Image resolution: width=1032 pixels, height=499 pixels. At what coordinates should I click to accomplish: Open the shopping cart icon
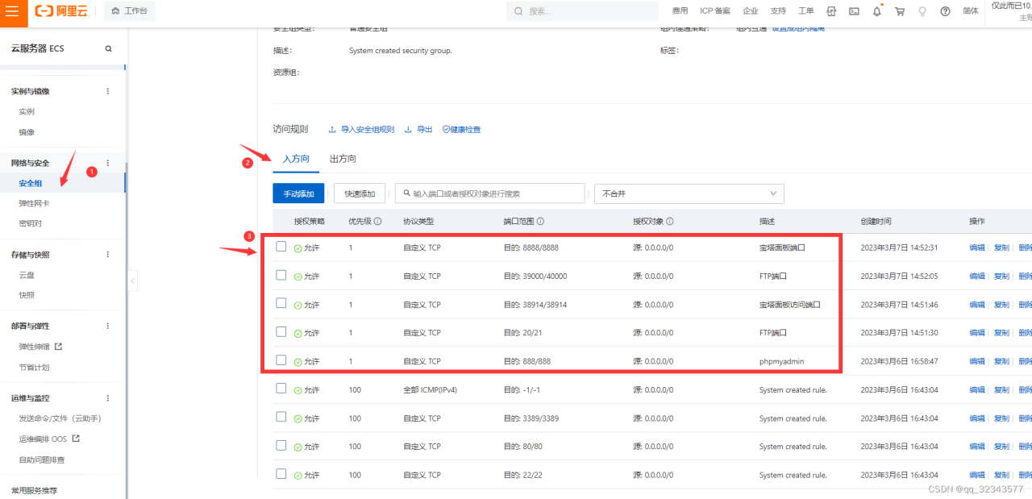(900, 11)
